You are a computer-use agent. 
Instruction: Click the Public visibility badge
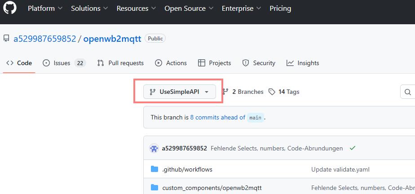(x=155, y=39)
